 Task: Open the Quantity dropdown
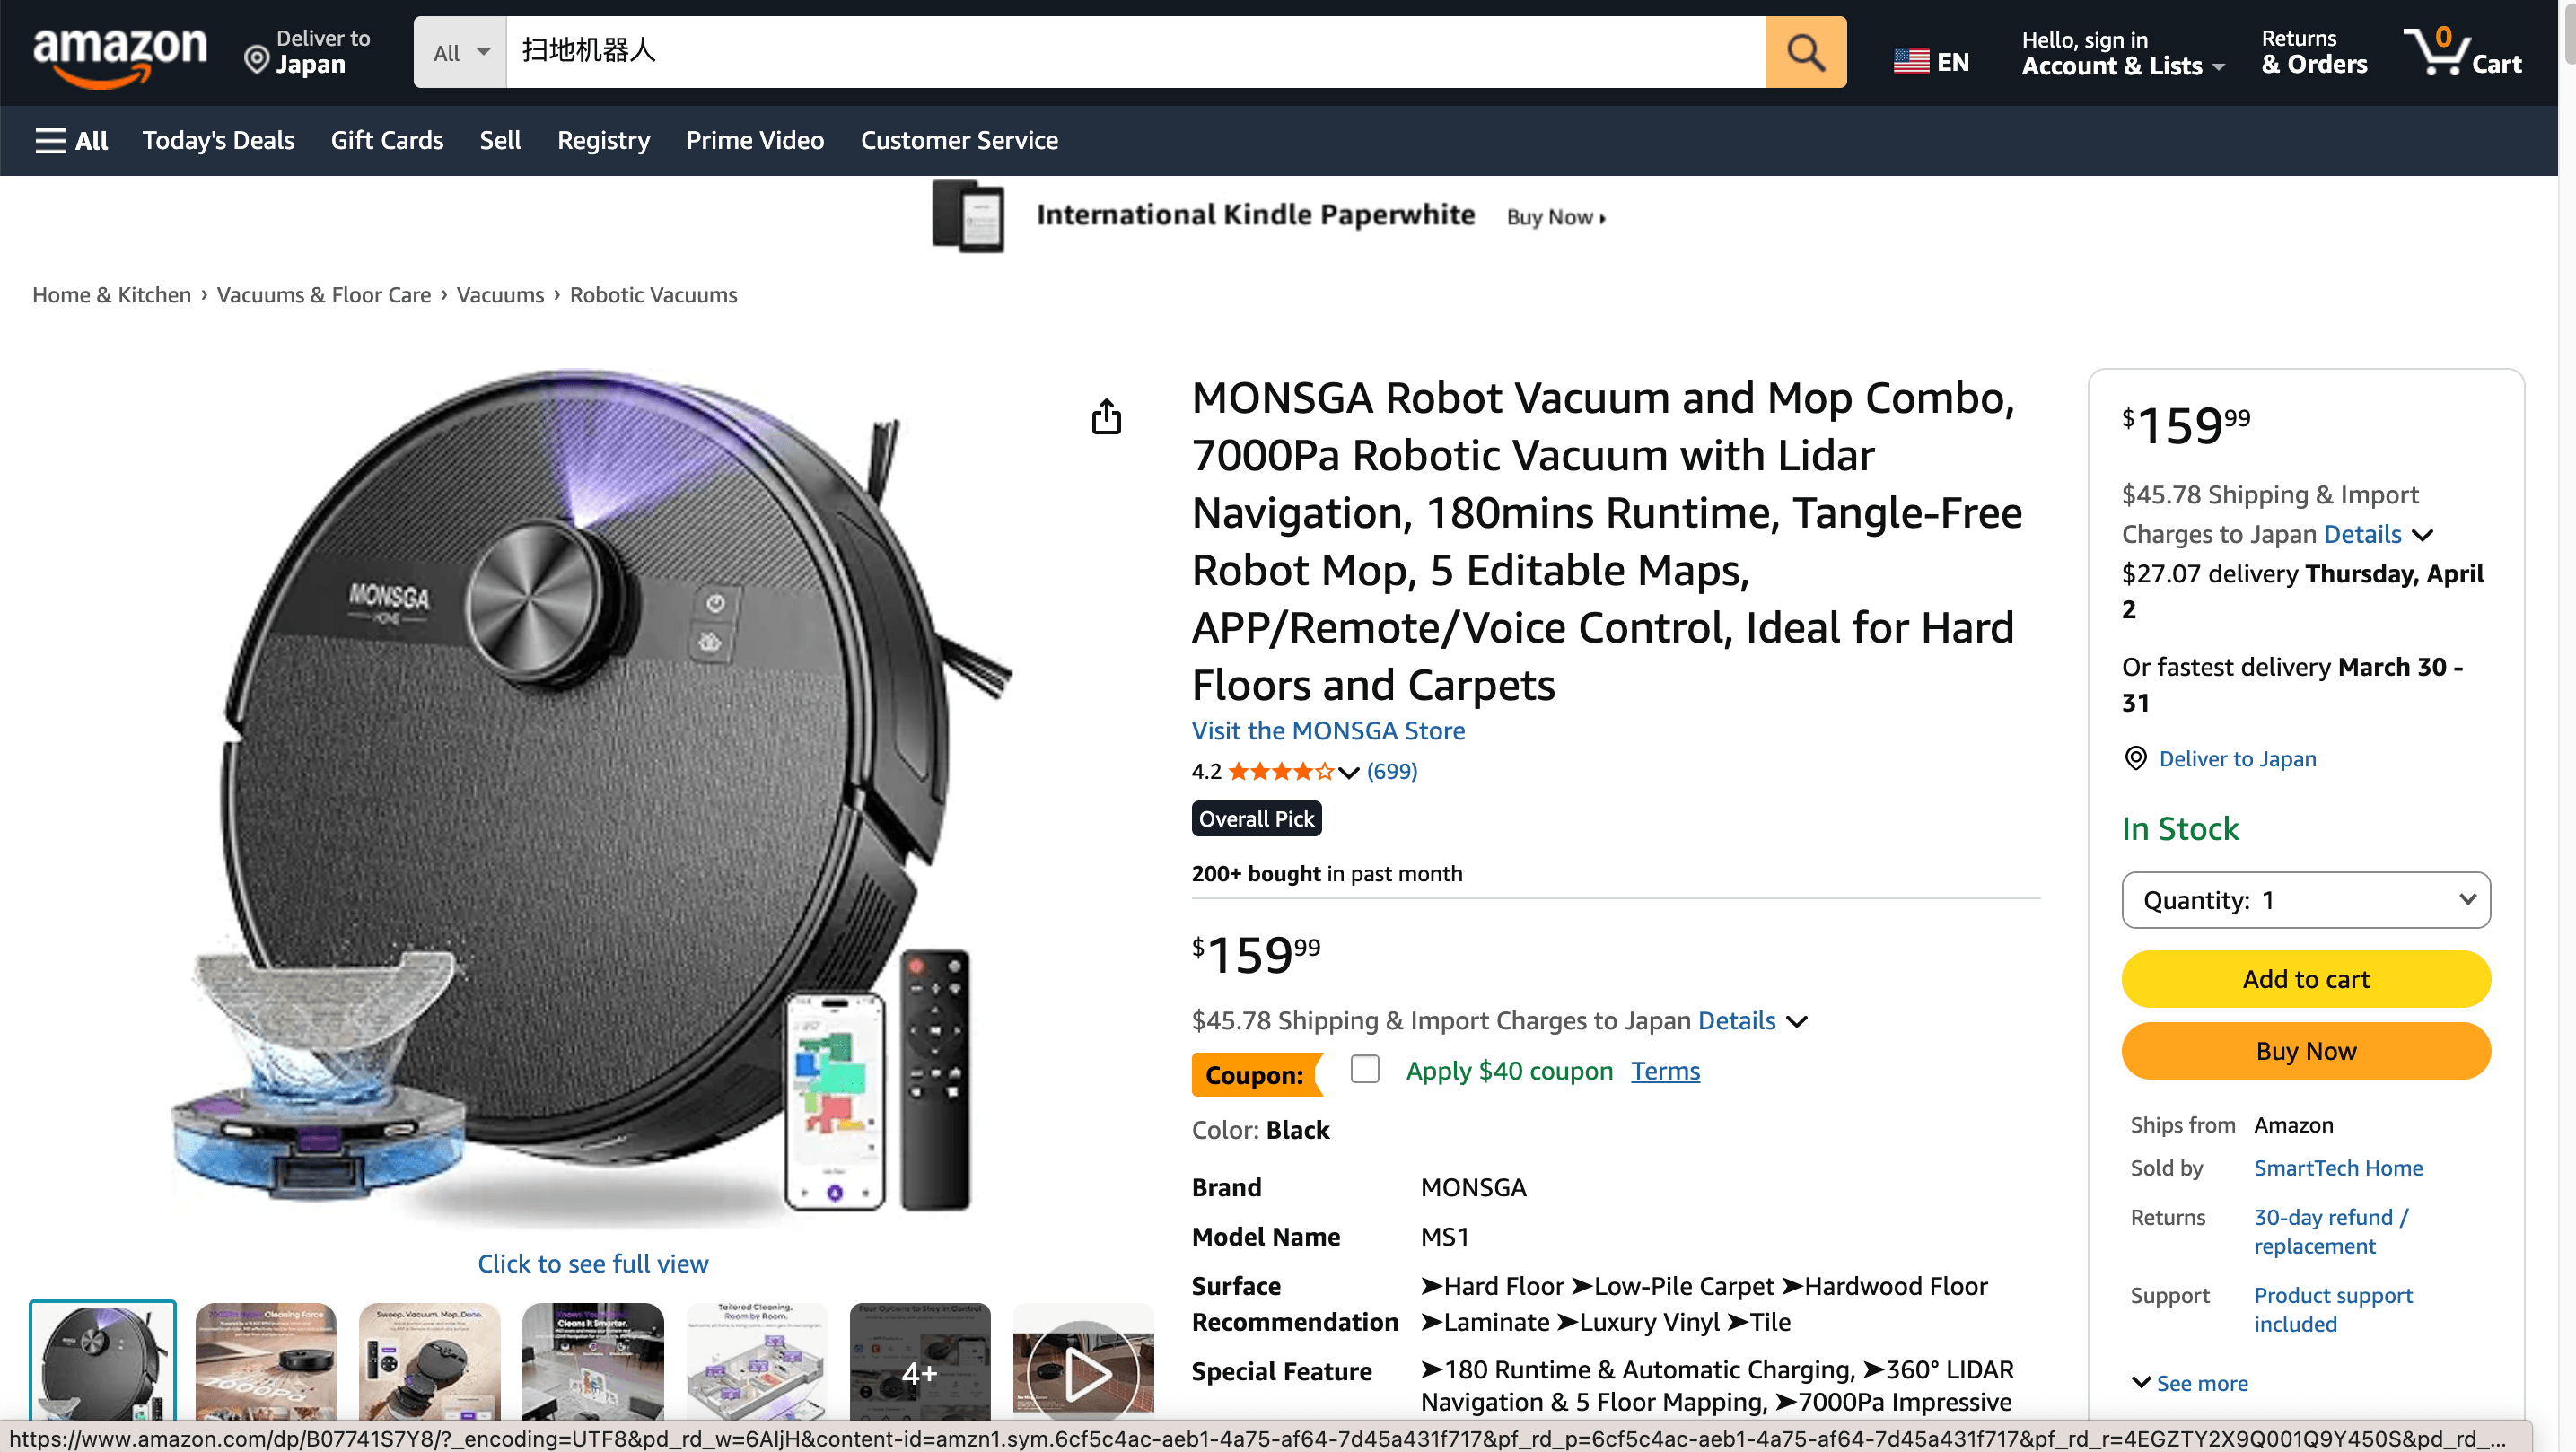click(x=2305, y=899)
